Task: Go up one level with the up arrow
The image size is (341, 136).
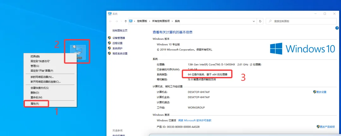Action: (126, 21)
